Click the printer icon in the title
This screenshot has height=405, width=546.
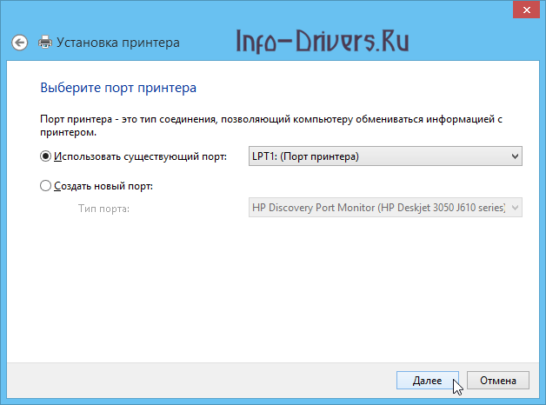(46, 42)
